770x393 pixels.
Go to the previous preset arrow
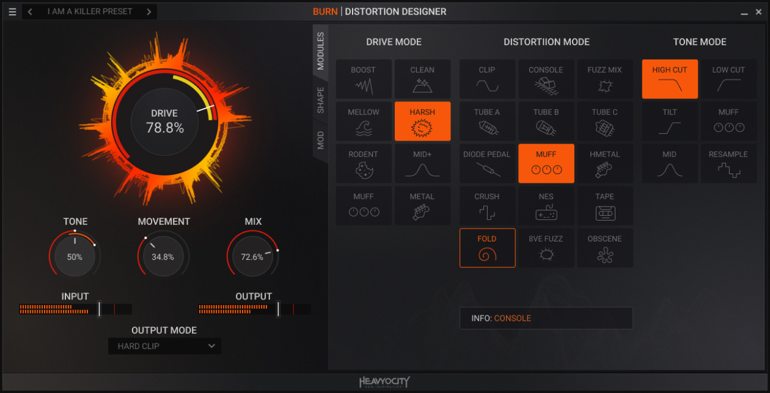pos(30,12)
